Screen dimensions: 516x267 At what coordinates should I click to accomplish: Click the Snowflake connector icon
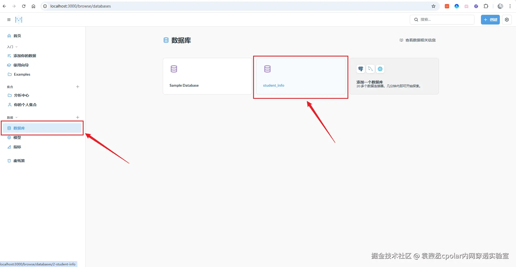pyautogui.click(x=380, y=69)
